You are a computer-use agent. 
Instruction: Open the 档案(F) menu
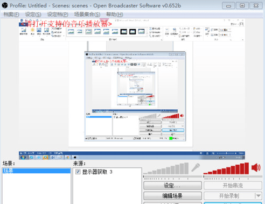(x=11, y=15)
